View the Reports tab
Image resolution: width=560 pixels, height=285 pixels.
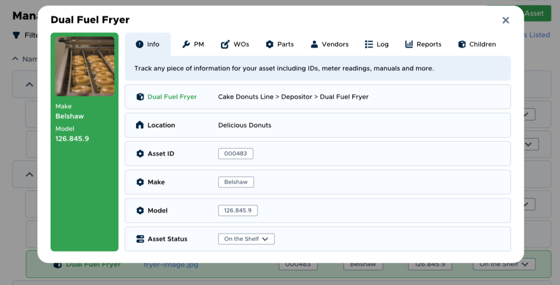(423, 44)
